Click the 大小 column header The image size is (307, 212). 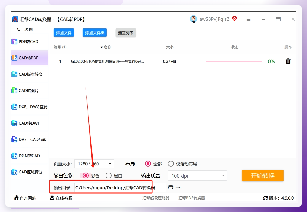click(170, 47)
